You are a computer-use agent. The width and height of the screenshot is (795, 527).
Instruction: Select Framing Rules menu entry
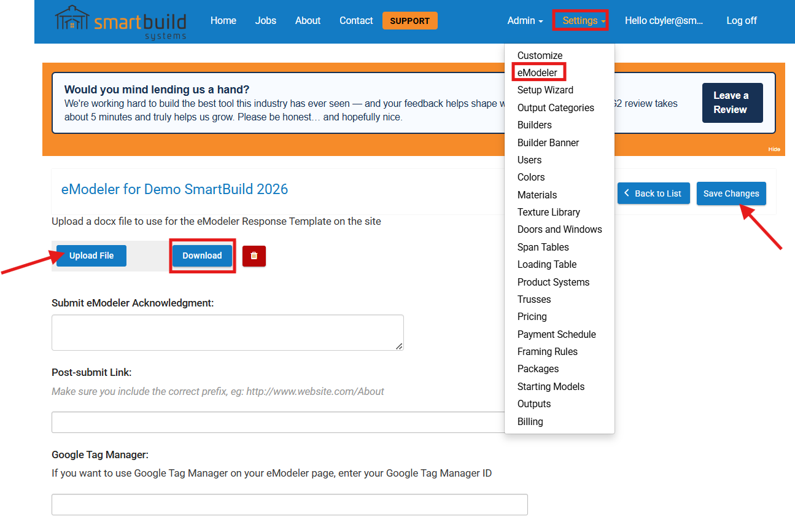tap(547, 352)
